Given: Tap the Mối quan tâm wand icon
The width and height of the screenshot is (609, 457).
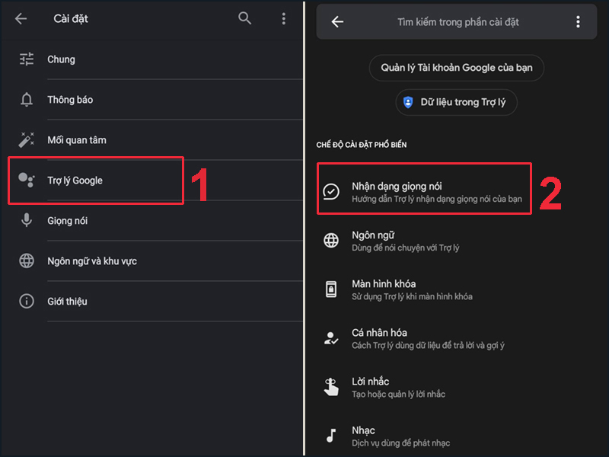Looking at the screenshot, I should 27,140.
